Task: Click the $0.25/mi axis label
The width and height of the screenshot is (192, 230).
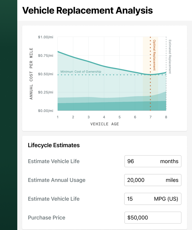Action: [45, 92]
